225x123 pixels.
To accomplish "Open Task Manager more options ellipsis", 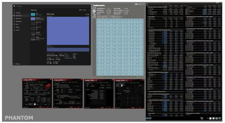I will (x=89, y=10).
